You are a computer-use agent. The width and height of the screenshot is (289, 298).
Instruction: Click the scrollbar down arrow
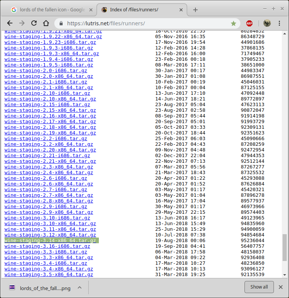pyautogui.click(x=284, y=275)
